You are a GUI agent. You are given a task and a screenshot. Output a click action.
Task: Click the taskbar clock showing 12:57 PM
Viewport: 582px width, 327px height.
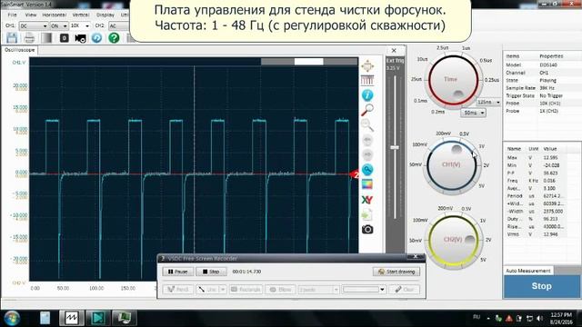(561, 318)
